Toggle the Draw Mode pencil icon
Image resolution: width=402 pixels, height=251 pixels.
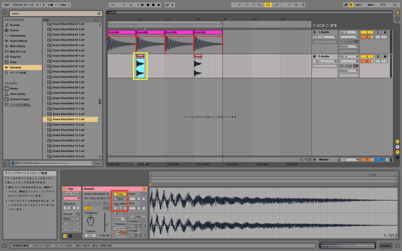coord(346,5)
